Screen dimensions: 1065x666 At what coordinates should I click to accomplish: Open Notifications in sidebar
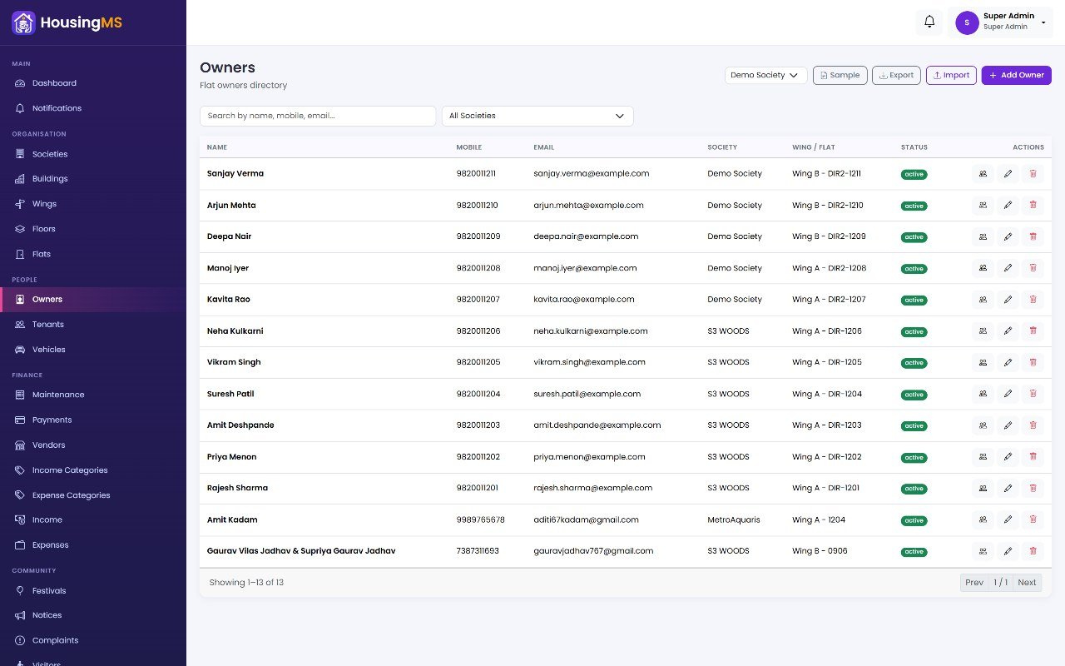click(x=93, y=108)
